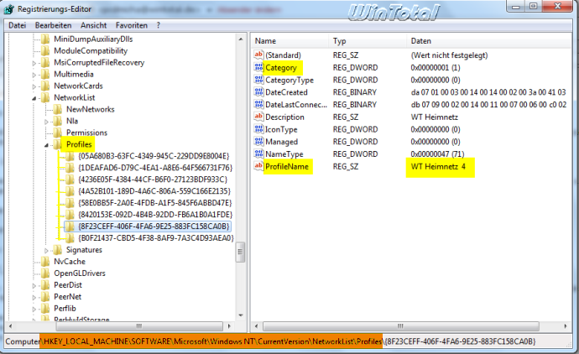Screen dimensions: 579x354
Task: Click the '(Wert nicht festgelegt)' data cell
Action: click(449, 55)
